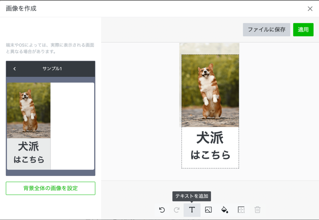Image resolution: width=319 pixels, height=220 pixels.
Task: Click the add image icon
Action: tap(208, 210)
